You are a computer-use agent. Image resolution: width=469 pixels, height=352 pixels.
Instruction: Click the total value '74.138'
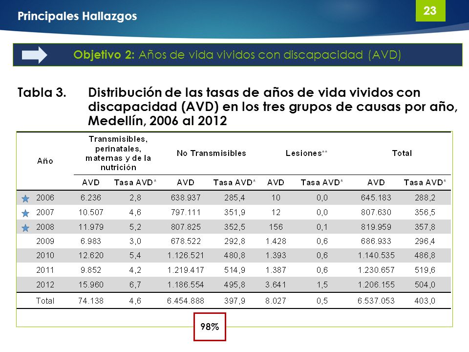tap(91, 301)
